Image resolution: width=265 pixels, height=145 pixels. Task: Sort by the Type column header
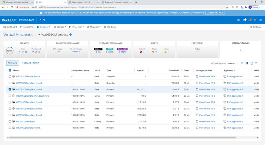(x=108, y=70)
